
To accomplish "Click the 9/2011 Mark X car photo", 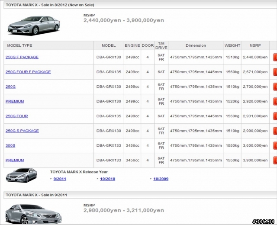I will pyautogui.click(x=33, y=214).
